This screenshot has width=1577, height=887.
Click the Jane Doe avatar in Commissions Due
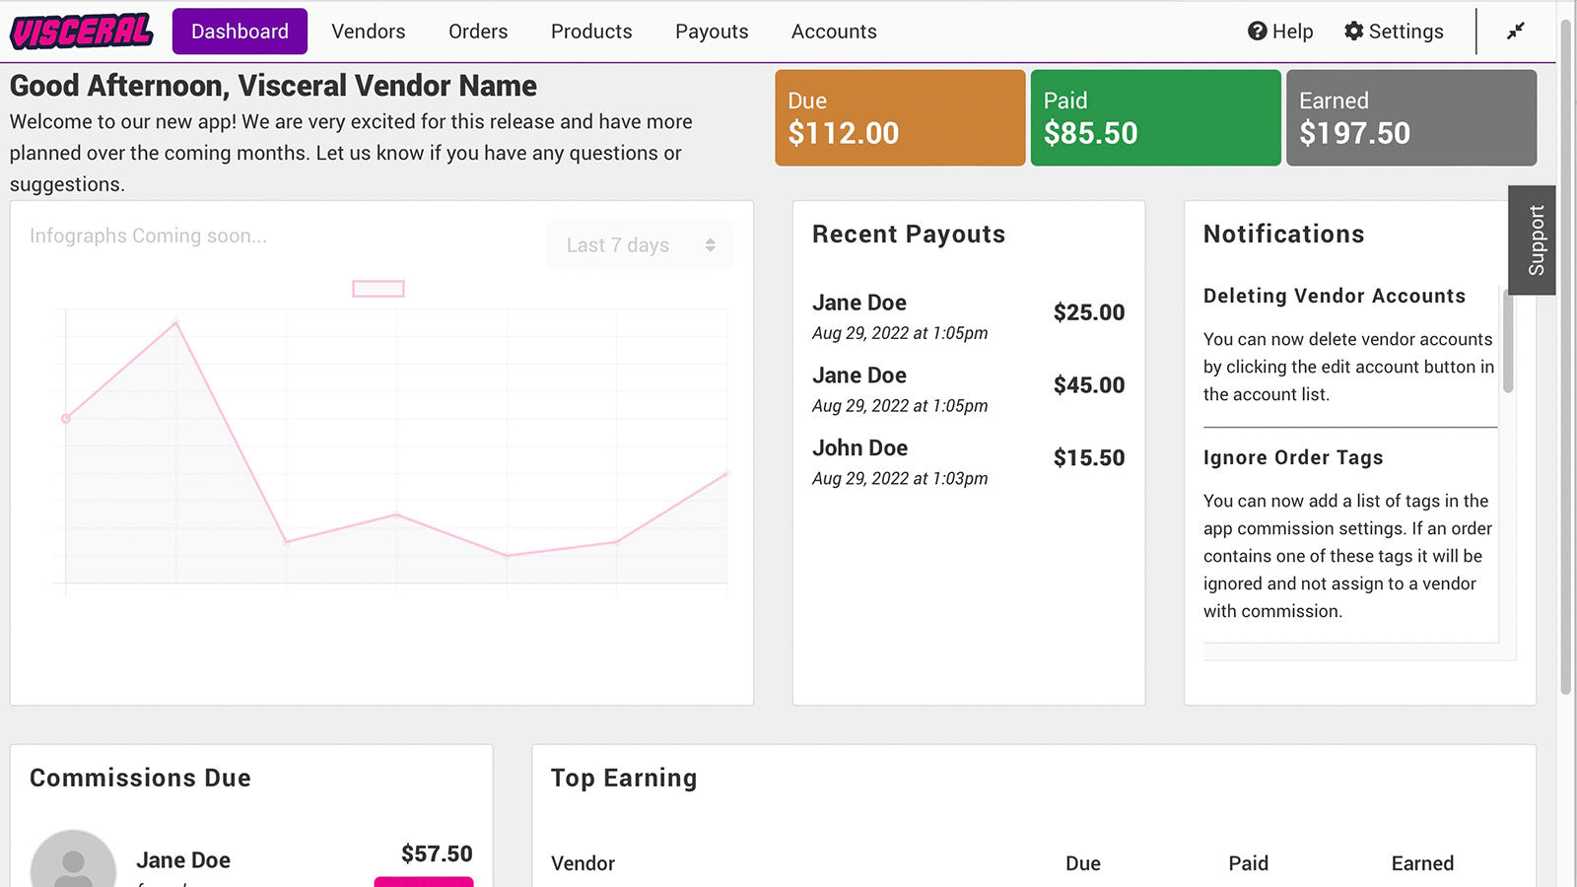[x=73, y=859]
